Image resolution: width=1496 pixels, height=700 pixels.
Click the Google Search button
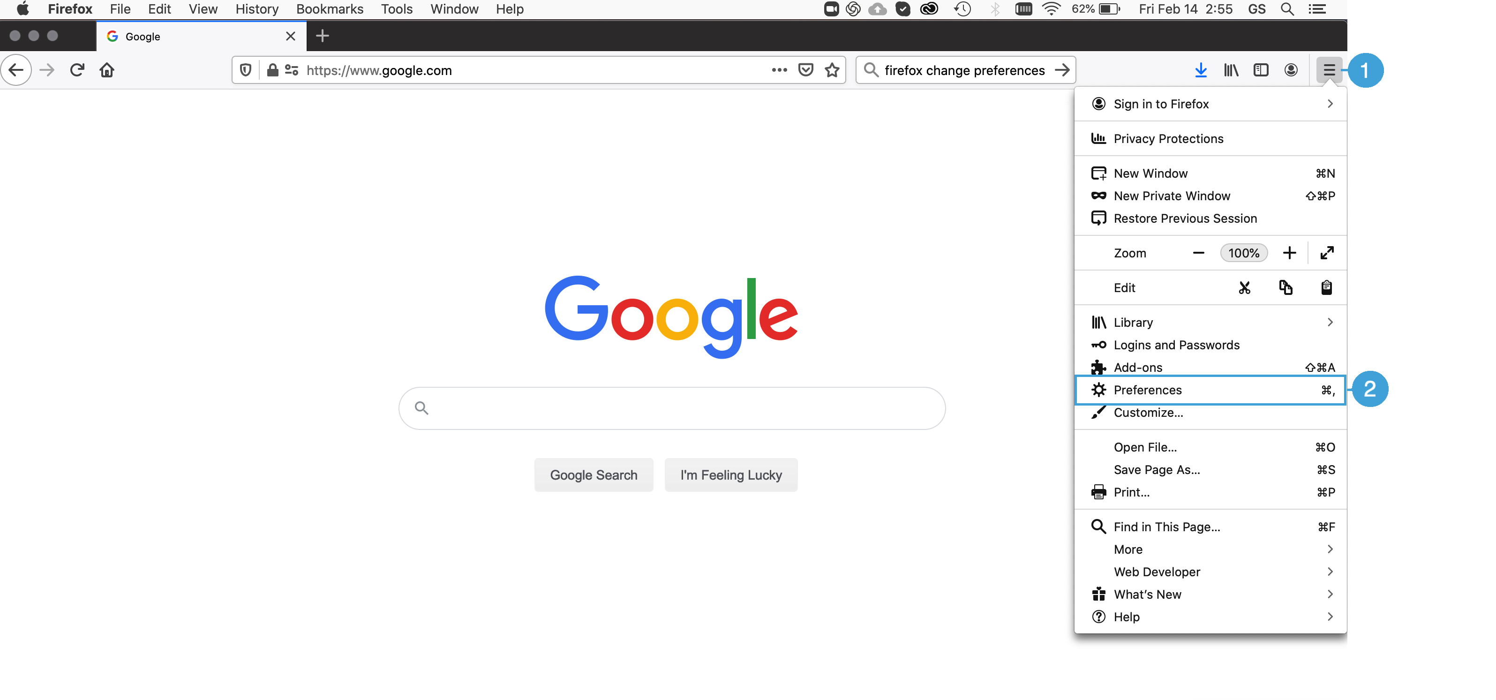(594, 475)
